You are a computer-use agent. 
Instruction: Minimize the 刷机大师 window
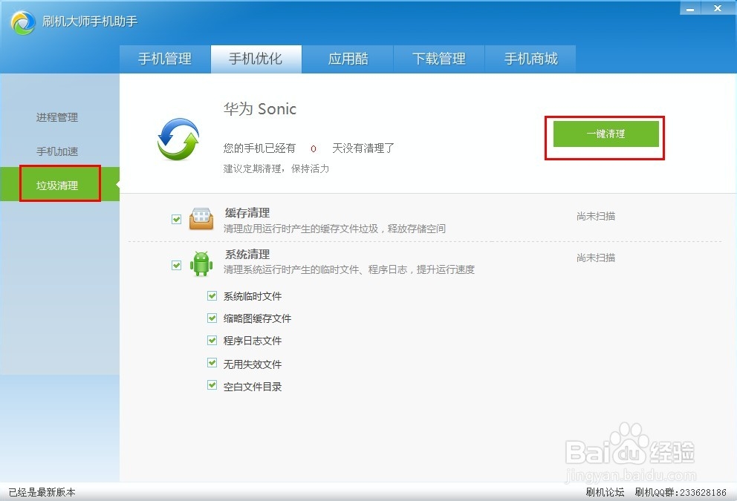(x=690, y=8)
